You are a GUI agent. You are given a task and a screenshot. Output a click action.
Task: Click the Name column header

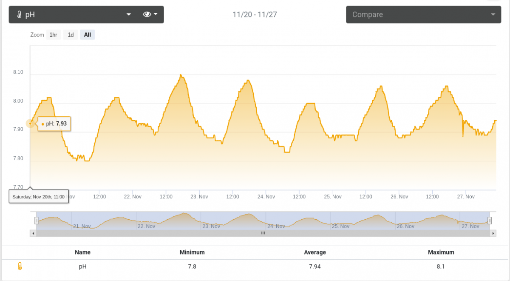click(x=82, y=252)
